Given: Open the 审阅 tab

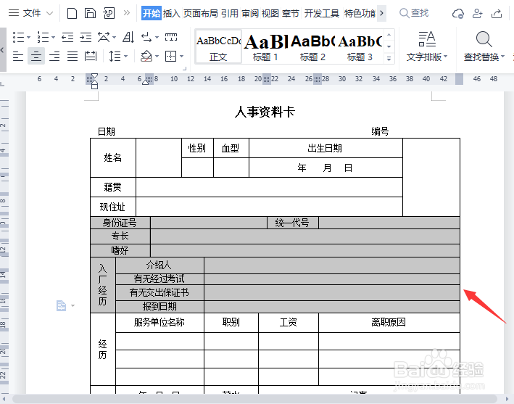Looking at the screenshot, I should [250, 14].
